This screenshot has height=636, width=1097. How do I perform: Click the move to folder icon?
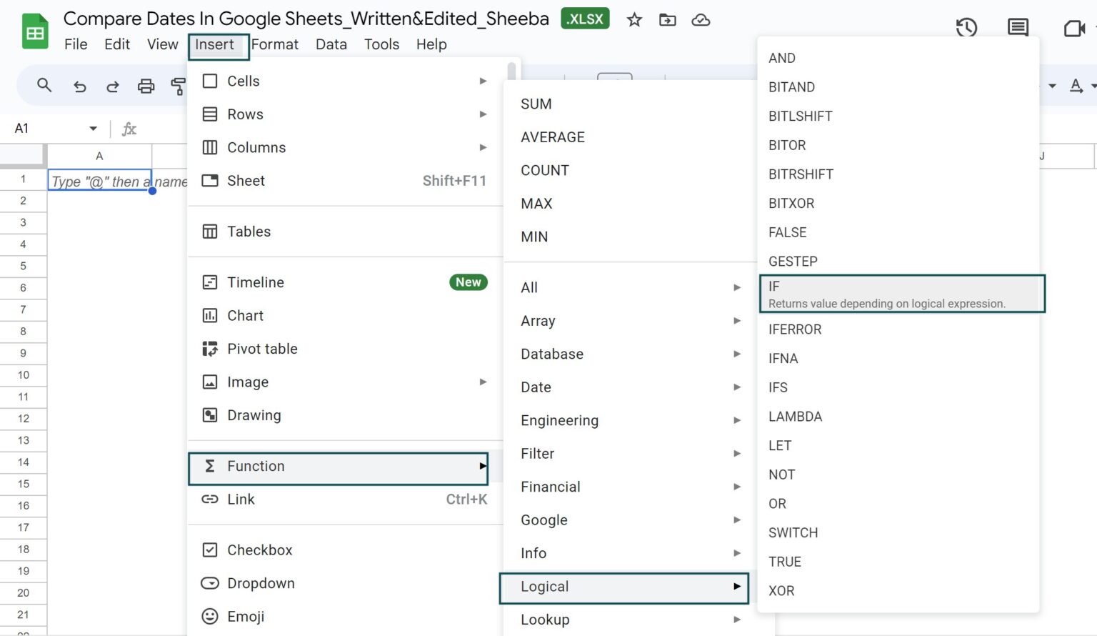point(667,20)
